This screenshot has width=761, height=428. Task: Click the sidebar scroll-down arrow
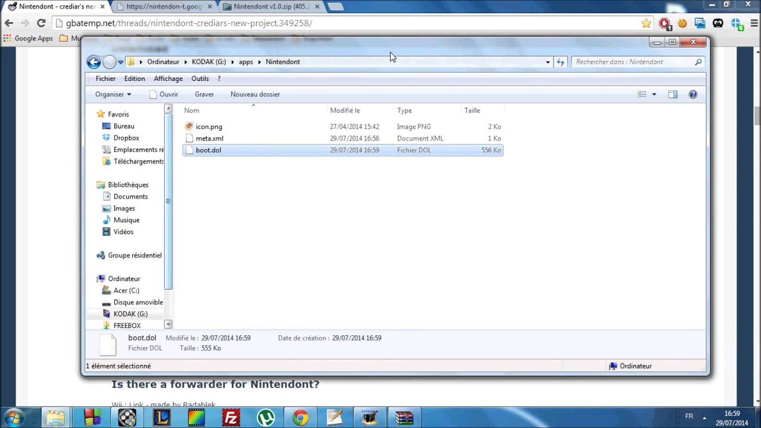[x=168, y=325]
